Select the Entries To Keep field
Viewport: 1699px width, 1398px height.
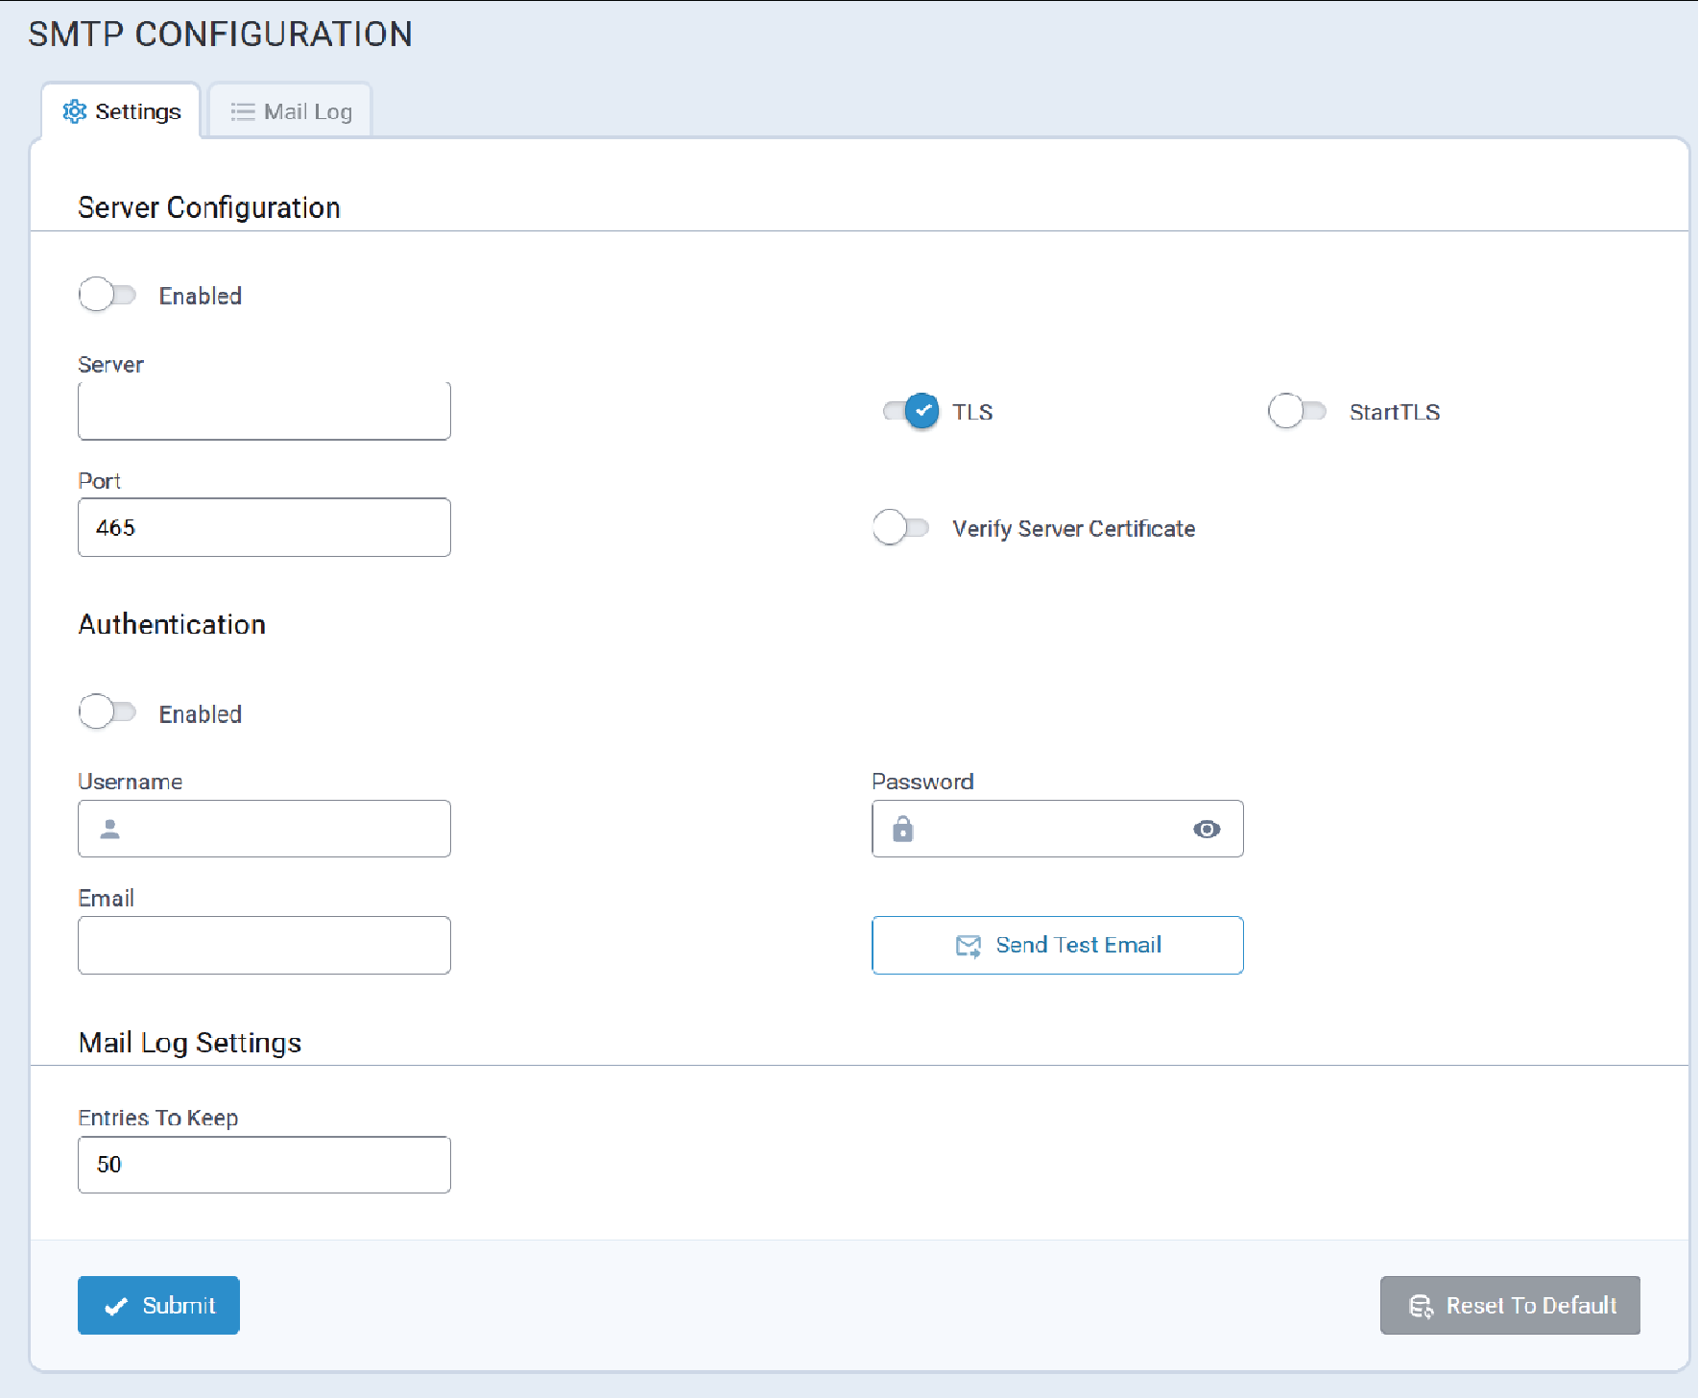coord(264,1166)
